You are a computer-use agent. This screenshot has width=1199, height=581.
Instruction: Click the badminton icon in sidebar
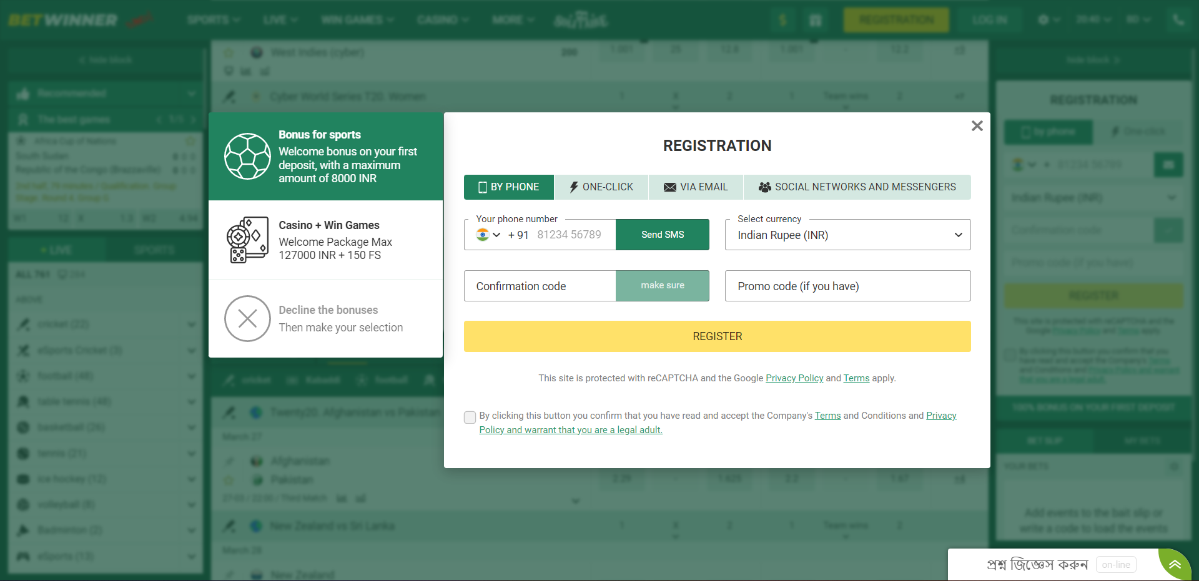[x=23, y=530]
